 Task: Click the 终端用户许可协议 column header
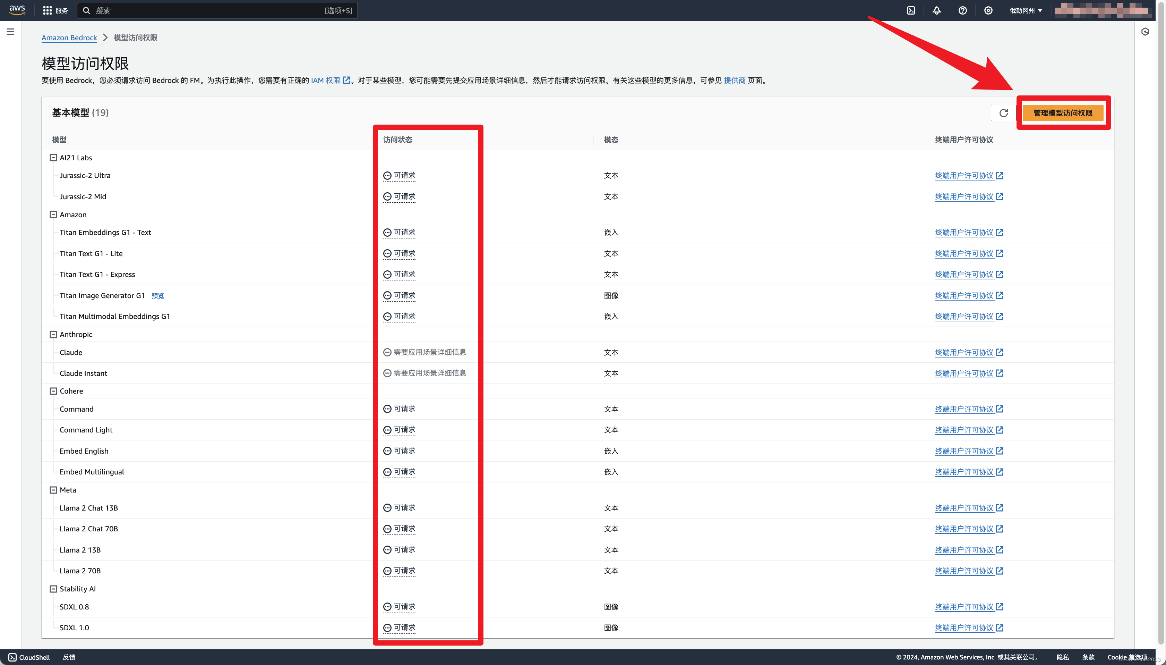coord(964,140)
